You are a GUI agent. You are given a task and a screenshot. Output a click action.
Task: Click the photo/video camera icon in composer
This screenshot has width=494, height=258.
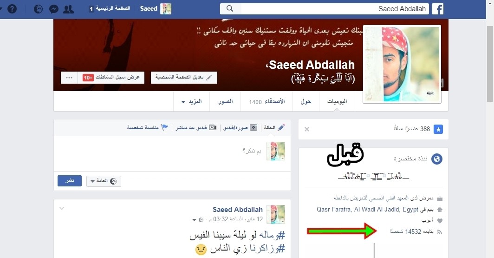(x=253, y=127)
